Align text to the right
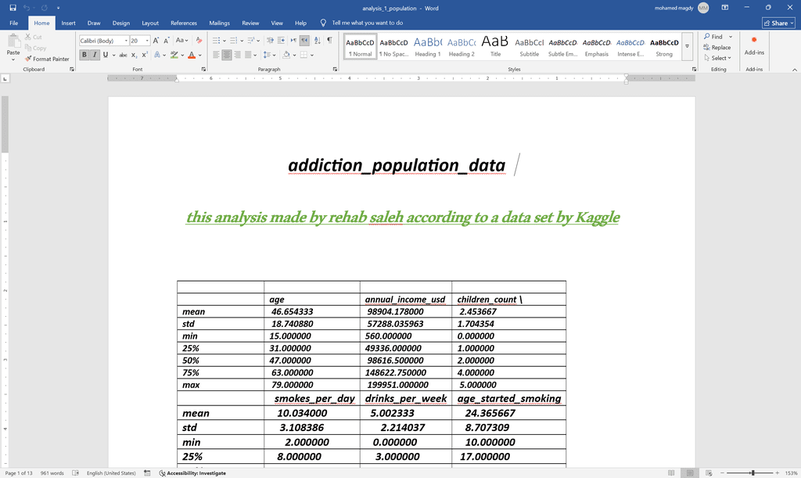The height and width of the screenshot is (478, 801). tap(238, 55)
